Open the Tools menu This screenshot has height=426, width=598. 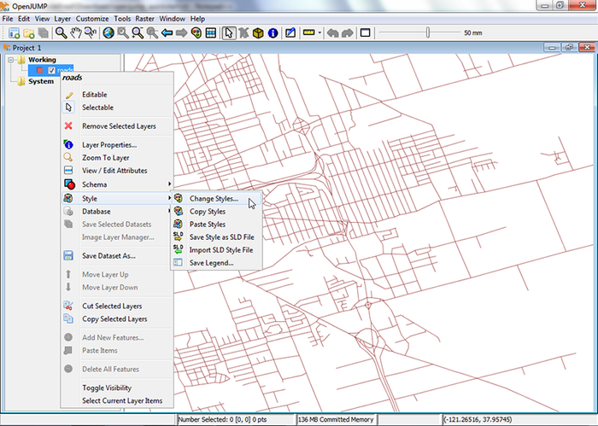[122, 19]
